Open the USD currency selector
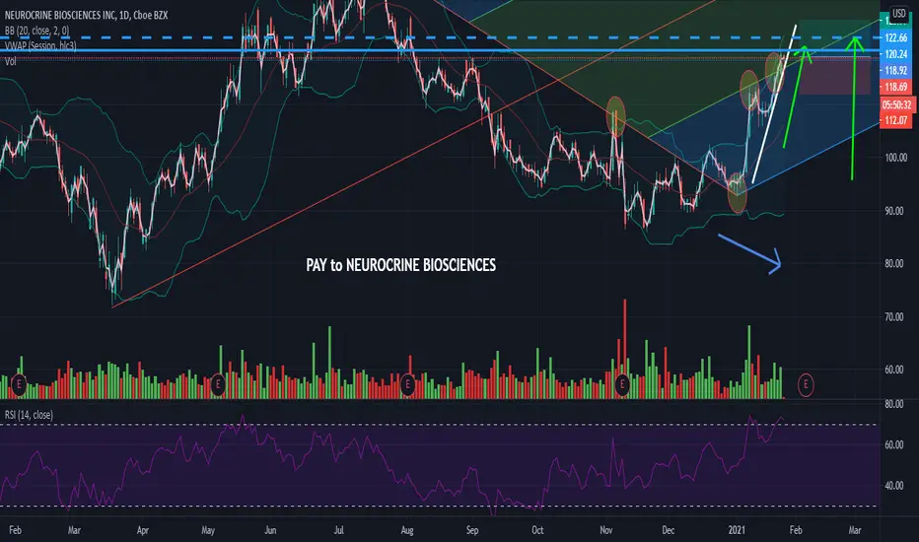 click(x=898, y=13)
